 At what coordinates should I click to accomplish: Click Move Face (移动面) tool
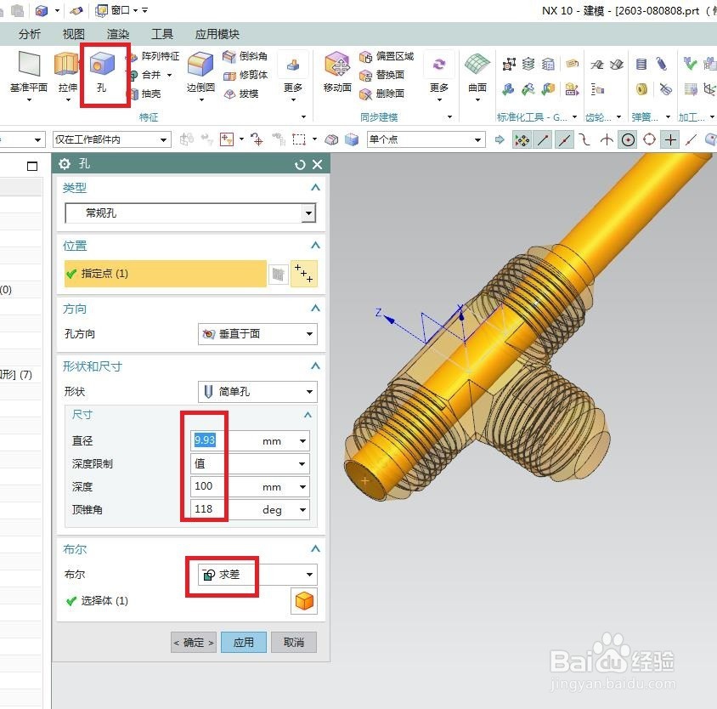coord(337,72)
